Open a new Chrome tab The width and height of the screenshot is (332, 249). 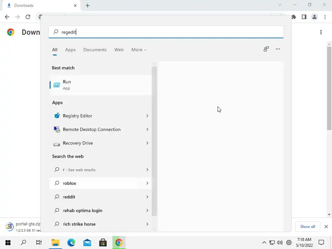click(88, 6)
